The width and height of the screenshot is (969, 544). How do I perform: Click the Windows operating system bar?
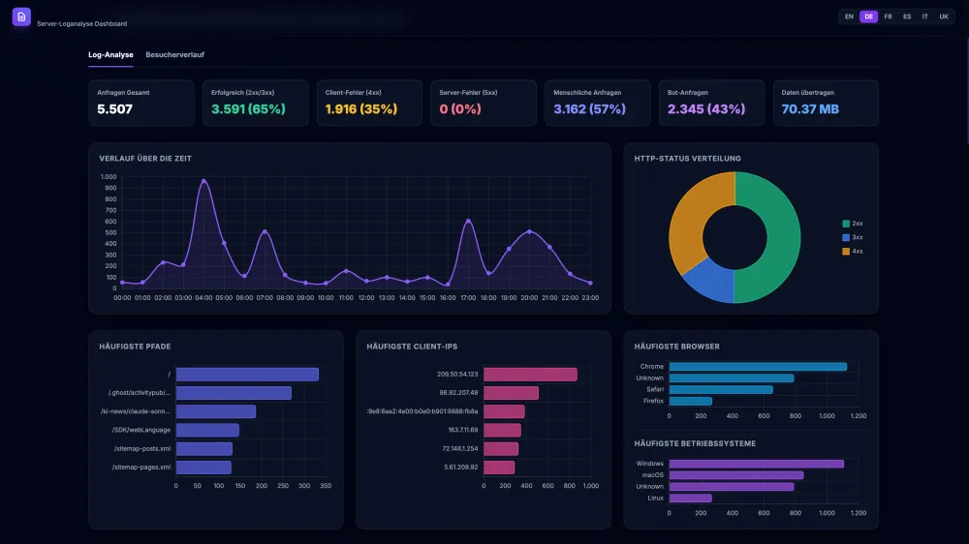pyautogui.click(x=757, y=464)
